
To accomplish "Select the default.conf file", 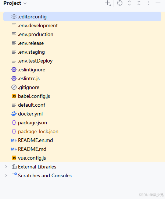I will (x=82, y=105).
